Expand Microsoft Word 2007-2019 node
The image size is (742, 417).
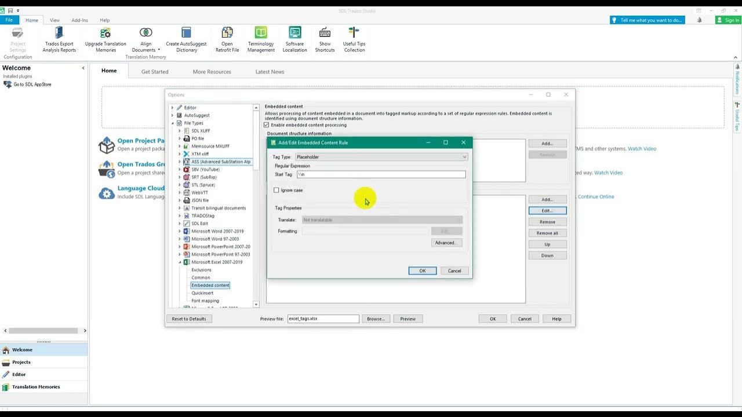(x=180, y=231)
